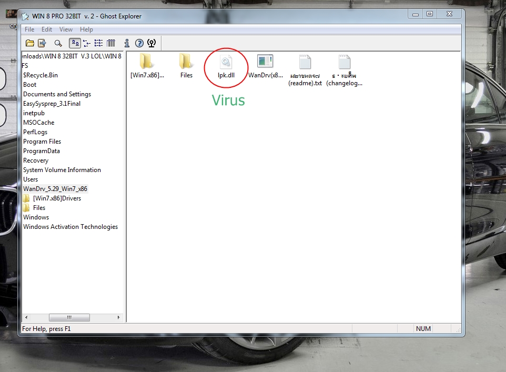Close the Ghost Explorer window
This screenshot has height=372, width=506.
tap(450, 14)
